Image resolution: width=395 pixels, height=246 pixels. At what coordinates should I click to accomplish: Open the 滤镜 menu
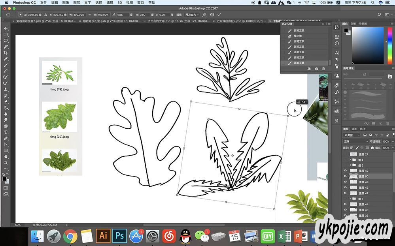[x=110, y=2]
